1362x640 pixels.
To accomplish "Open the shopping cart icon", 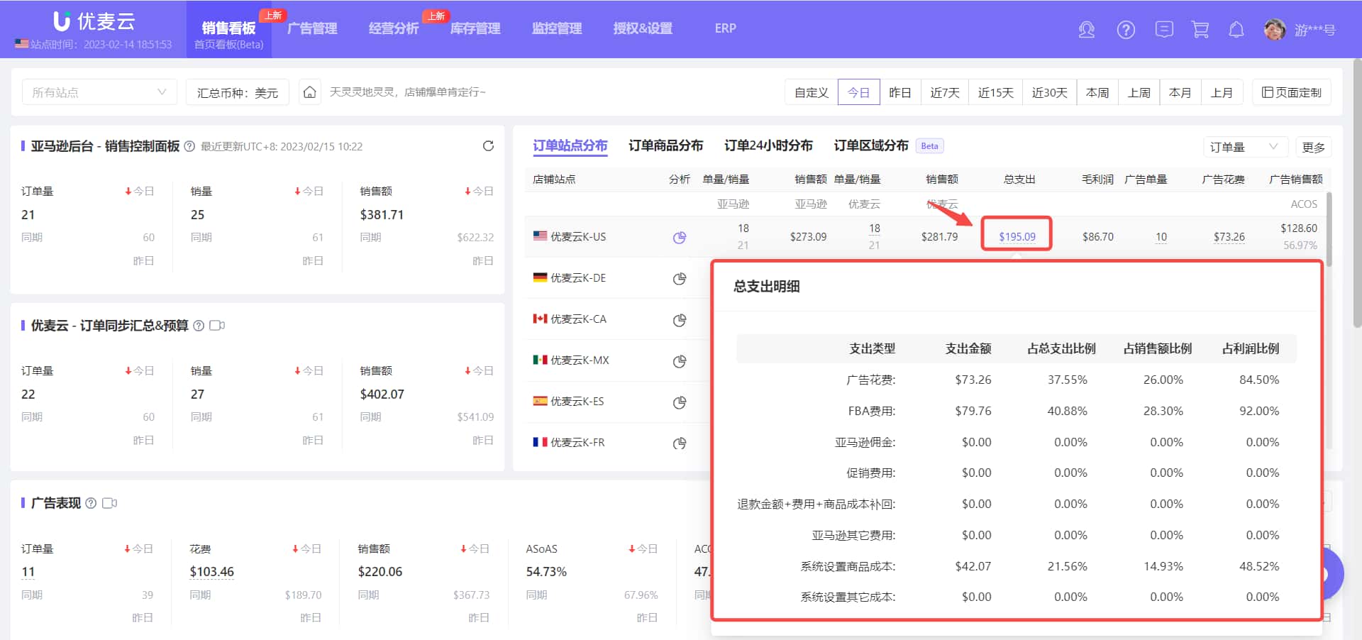I will [x=1200, y=29].
